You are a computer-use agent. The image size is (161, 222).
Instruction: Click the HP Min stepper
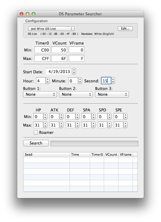(x=45, y=117)
